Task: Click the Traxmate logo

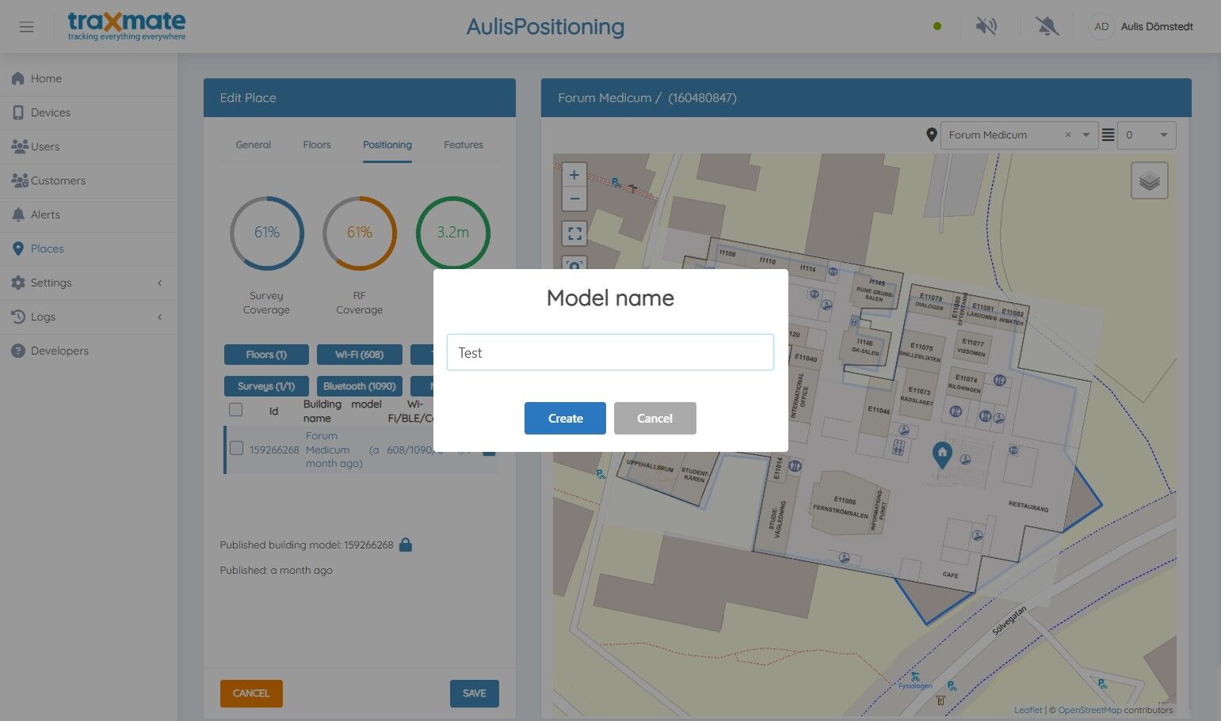Action: click(x=127, y=26)
